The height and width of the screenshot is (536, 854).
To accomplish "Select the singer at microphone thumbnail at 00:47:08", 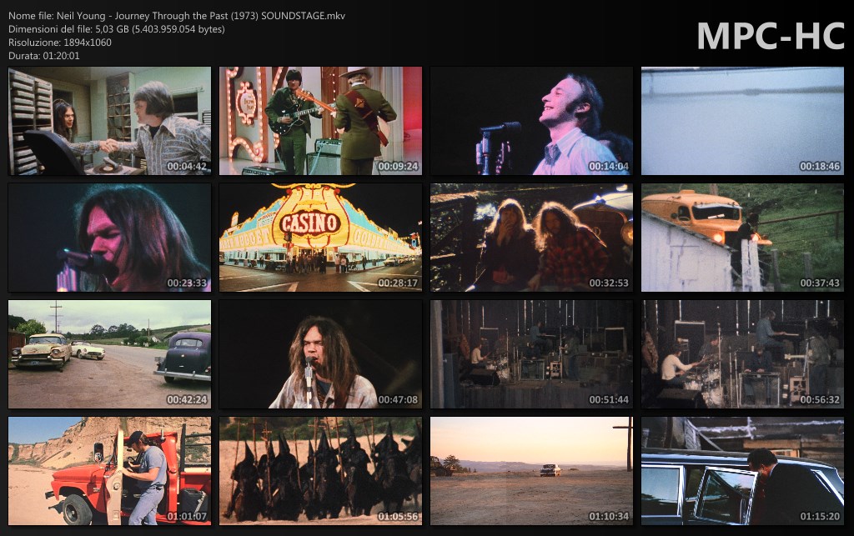I will [320, 354].
